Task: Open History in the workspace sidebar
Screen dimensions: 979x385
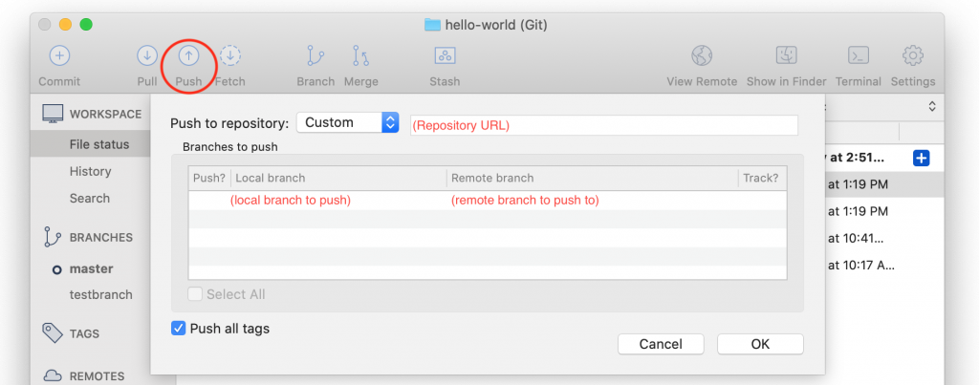Action: [90, 171]
